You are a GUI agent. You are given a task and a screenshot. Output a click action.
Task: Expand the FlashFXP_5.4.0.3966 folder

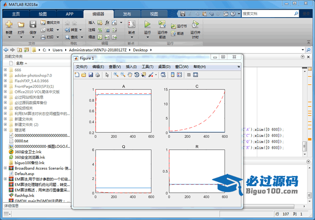tap(5, 81)
